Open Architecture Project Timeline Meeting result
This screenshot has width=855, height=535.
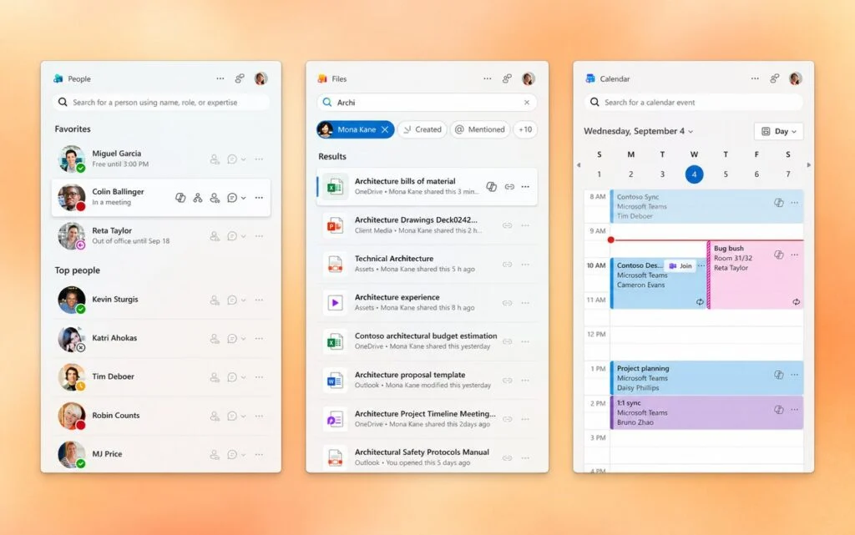click(x=427, y=419)
